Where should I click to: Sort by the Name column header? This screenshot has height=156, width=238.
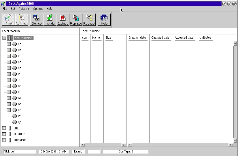pyautogui.click(x=96, y=38)
